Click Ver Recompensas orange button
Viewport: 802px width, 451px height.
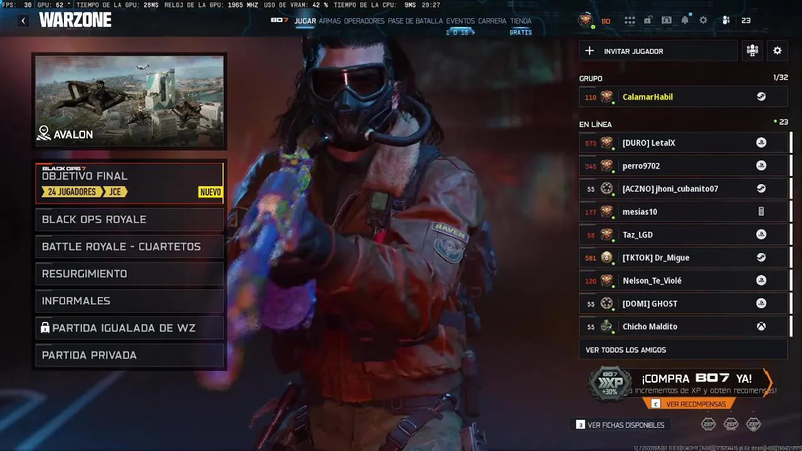[689, 404]
